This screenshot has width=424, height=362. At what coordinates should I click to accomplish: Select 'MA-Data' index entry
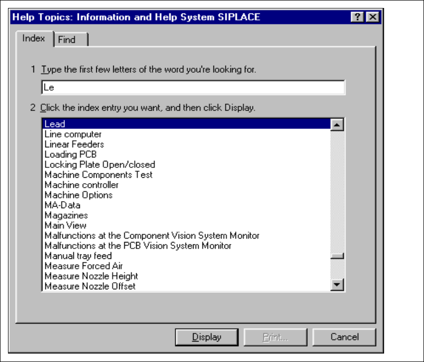click(187, 205)
